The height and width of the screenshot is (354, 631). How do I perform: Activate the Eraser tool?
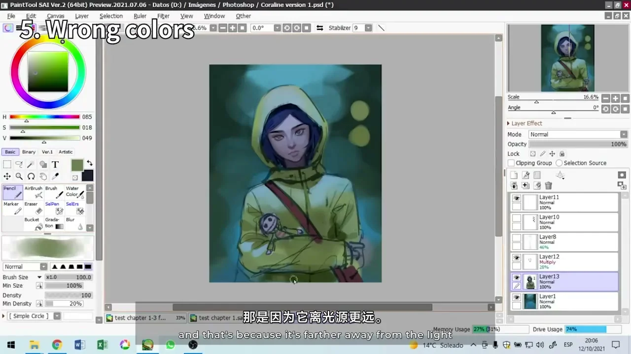[x=34, y=208]
